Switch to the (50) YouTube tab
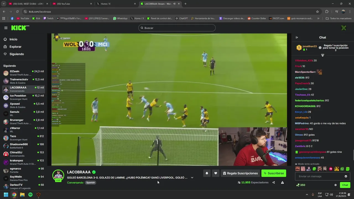The width and height of the screenshot is (354, 199). (72, 4)
